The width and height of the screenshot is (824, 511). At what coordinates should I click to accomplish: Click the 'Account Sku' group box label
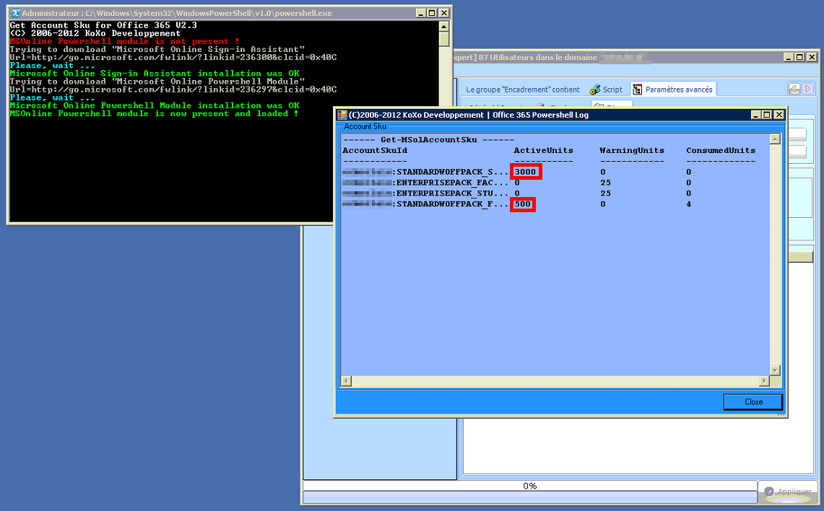click(365, 126)
